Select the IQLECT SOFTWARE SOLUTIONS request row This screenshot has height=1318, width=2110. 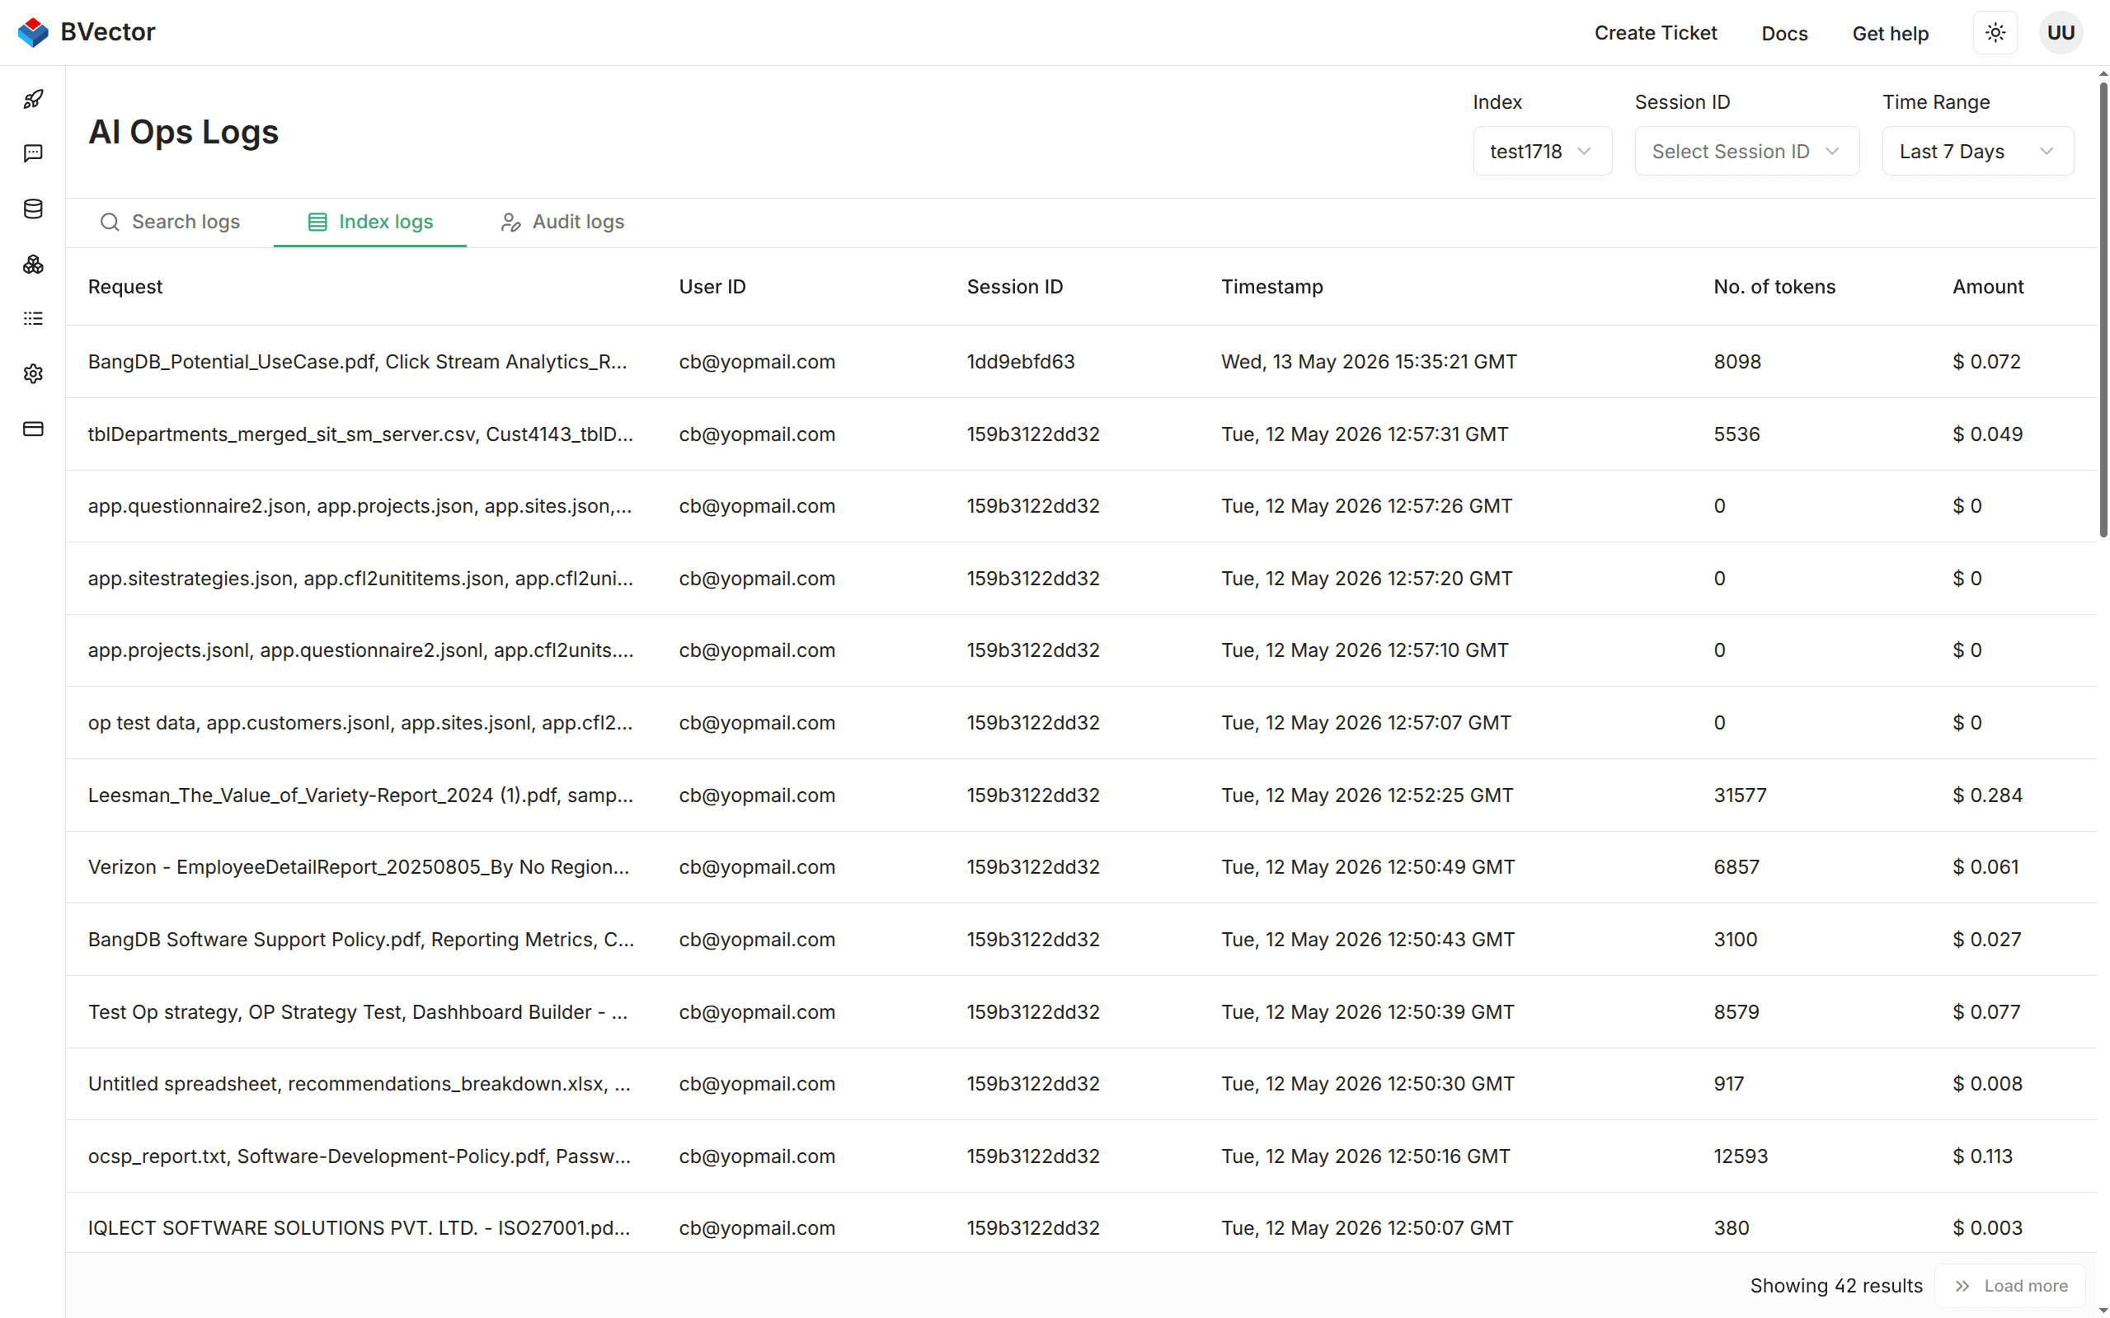1081,1223
